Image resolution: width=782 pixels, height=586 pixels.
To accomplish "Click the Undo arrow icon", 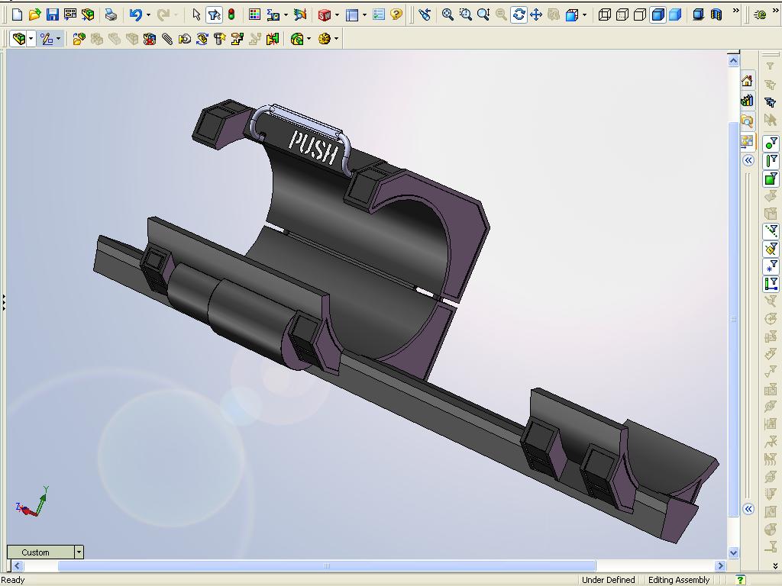I will [135, 14].
